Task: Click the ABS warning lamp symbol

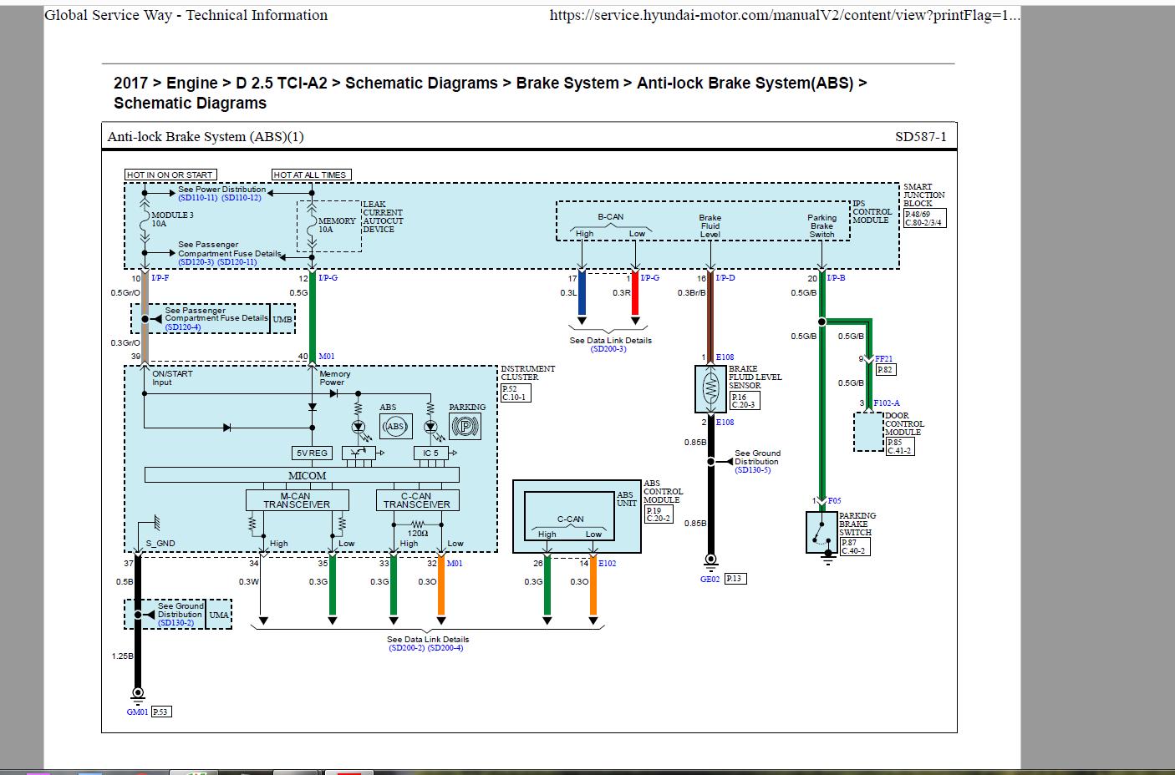Action: pyautogui.click(x=395, y=426)
